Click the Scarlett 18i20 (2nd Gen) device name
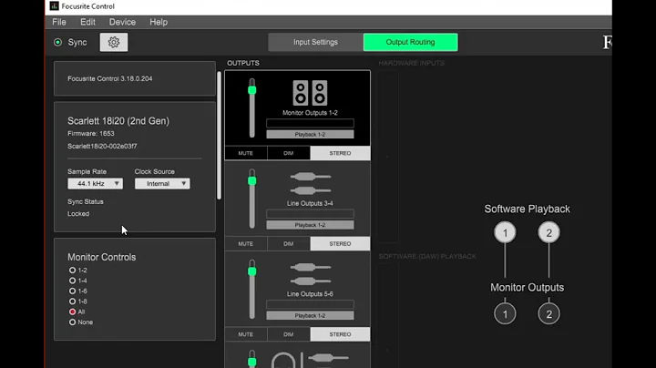 coord(118,121)
